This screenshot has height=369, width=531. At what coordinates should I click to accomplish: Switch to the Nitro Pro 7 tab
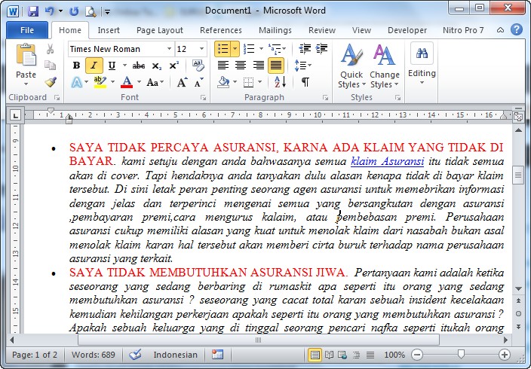point(463,30)
